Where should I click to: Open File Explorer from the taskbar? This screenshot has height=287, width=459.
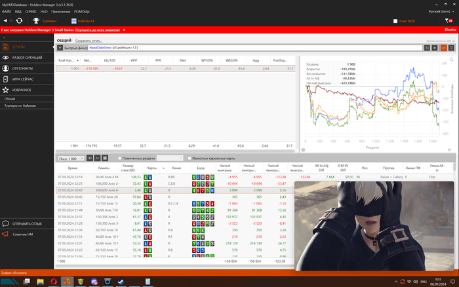coord(40,282)
